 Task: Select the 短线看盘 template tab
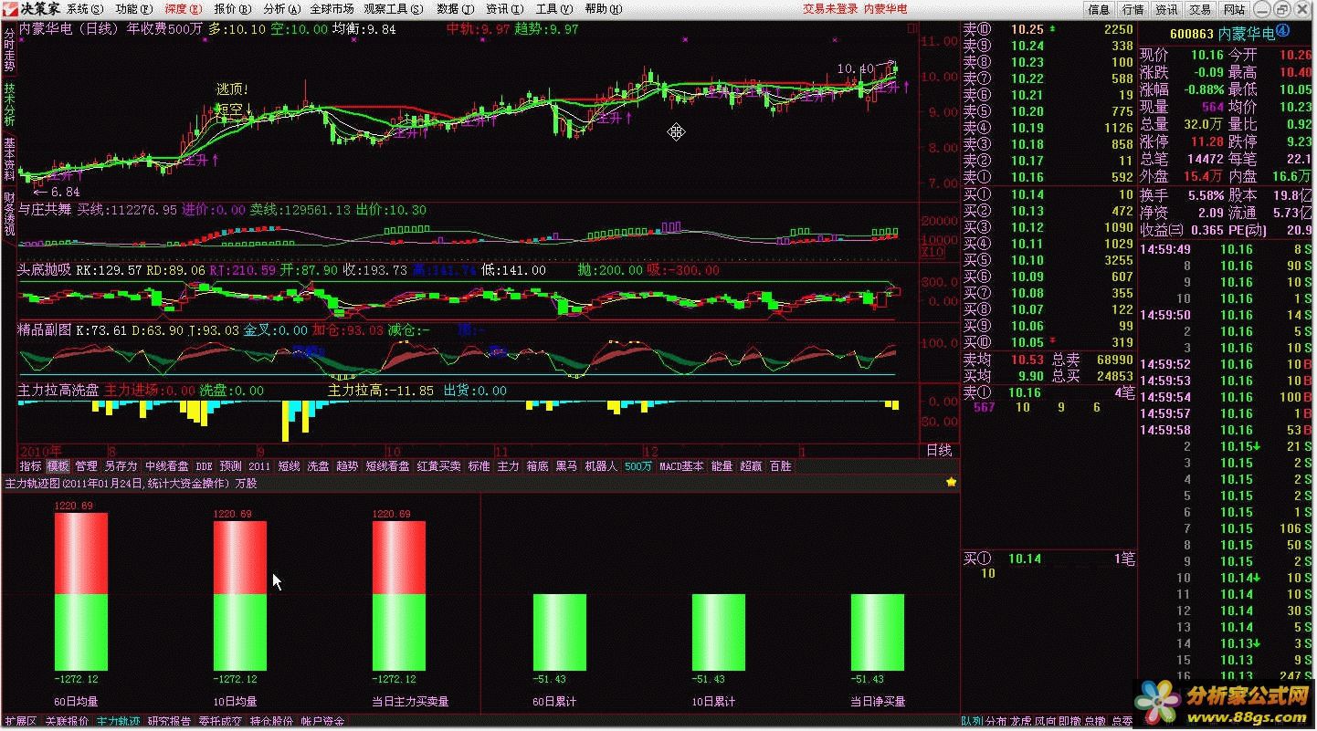click(387, 465)
